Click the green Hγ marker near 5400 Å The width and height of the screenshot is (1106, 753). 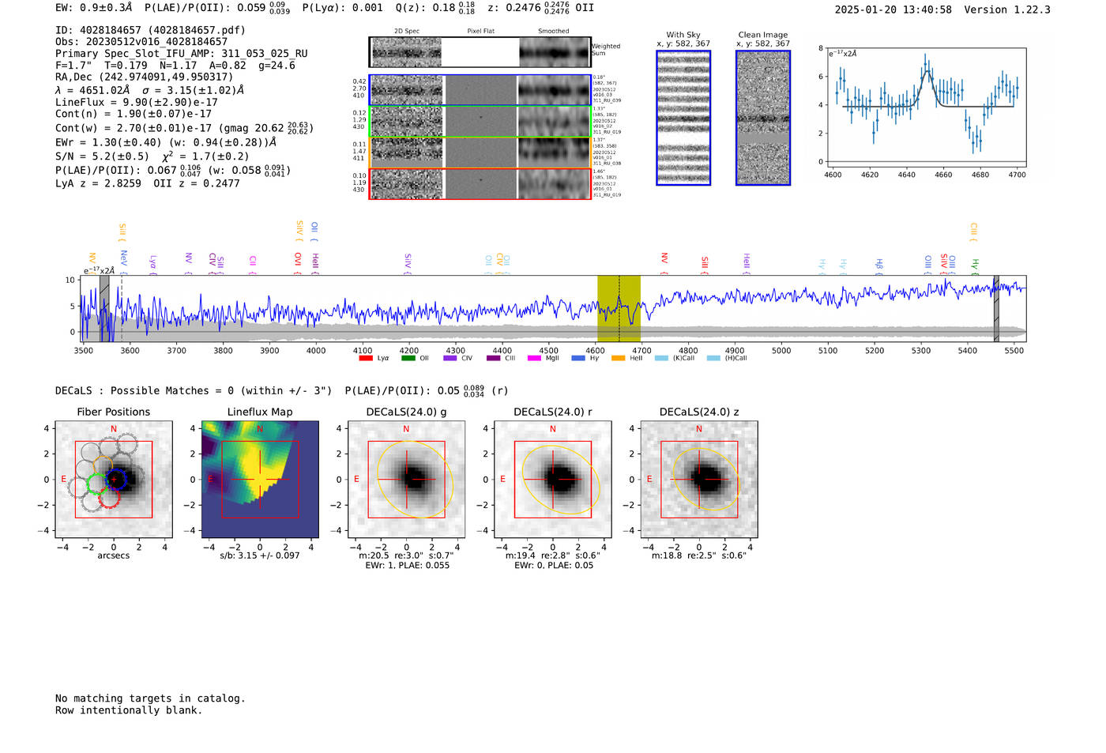coord(975,264)
